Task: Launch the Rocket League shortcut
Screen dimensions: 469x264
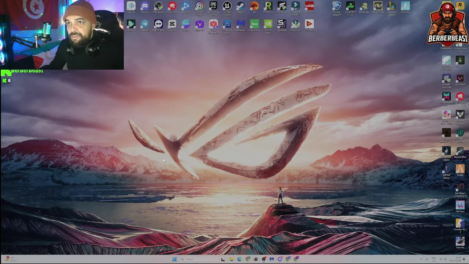Action: (x=336, y=8)
